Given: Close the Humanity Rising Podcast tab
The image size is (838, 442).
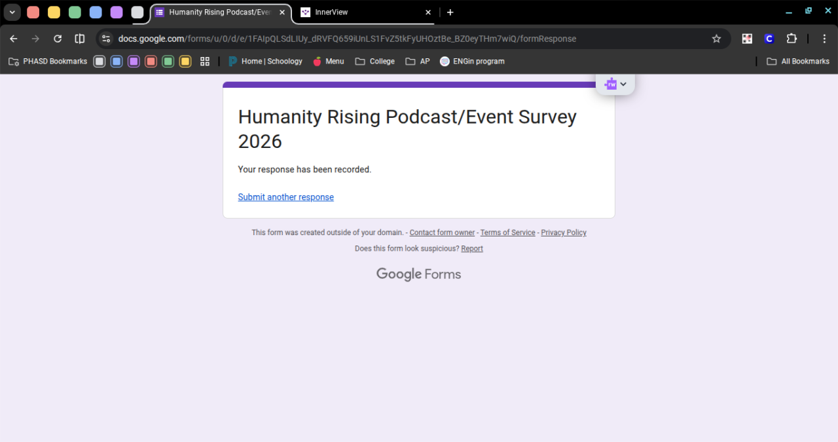Looking at the screenshot, I should 282,12.
